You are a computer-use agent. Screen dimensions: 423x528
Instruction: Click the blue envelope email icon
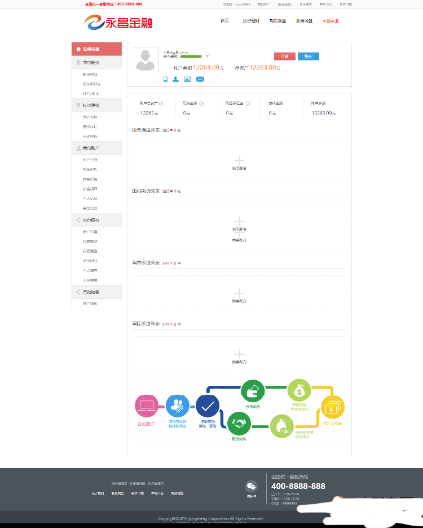coord(200,79)
